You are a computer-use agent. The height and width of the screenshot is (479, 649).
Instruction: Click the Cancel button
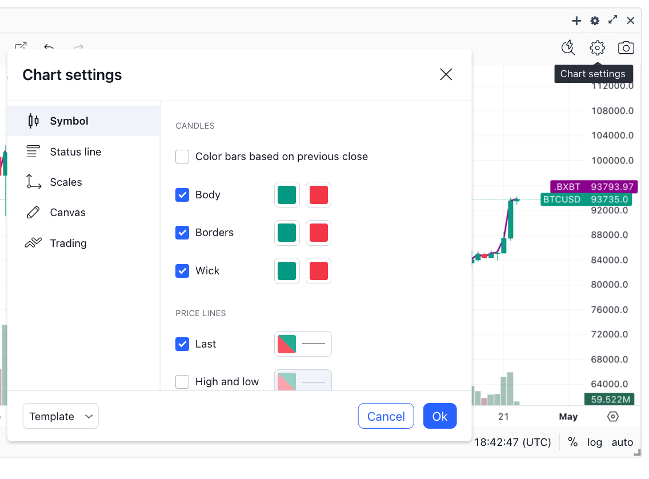point(386,416)
